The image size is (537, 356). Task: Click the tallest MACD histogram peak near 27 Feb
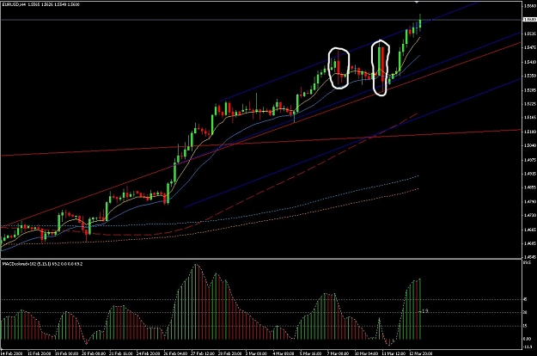click(196, 302)
